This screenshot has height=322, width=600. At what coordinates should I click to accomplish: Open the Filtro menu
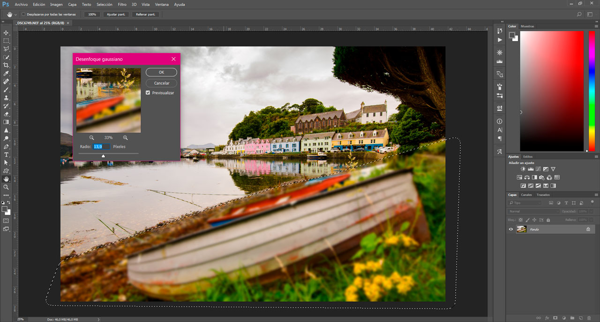[x=122, y=4]
